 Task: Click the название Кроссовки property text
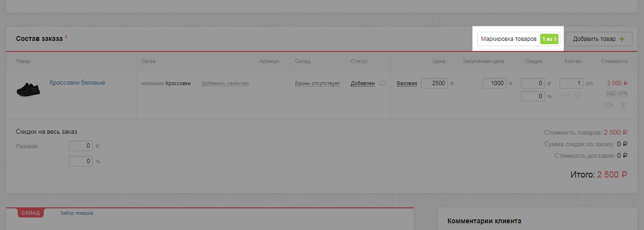point(166,84)
